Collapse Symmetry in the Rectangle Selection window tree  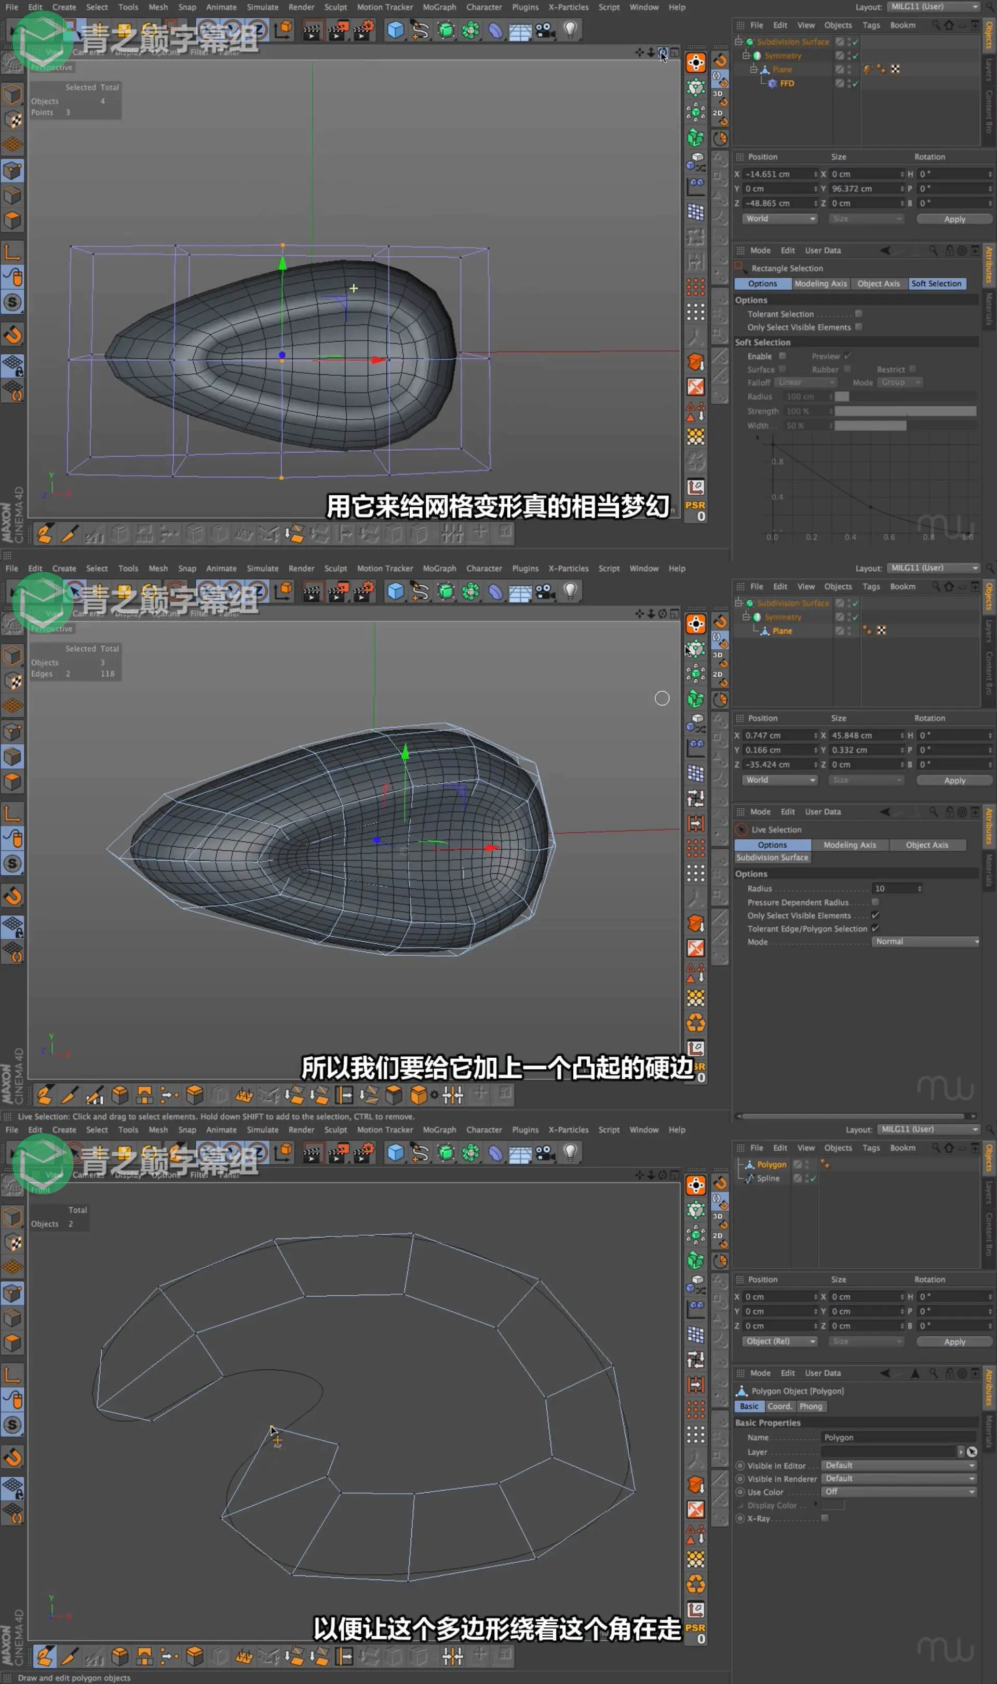coord(746,56)
